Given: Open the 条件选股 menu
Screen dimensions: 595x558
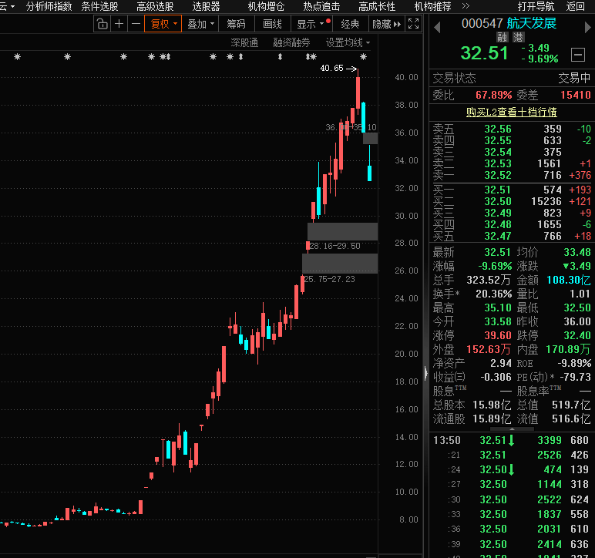Looking at the screenshot, I should pos(99,6).
